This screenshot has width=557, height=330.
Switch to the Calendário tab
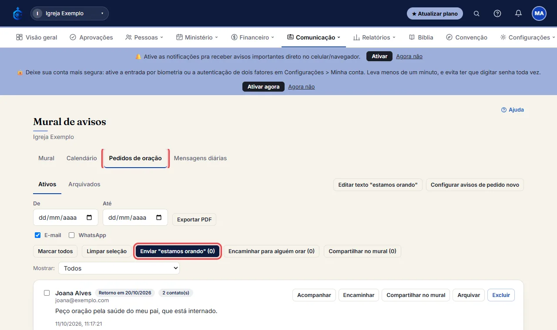pos(82,158)
